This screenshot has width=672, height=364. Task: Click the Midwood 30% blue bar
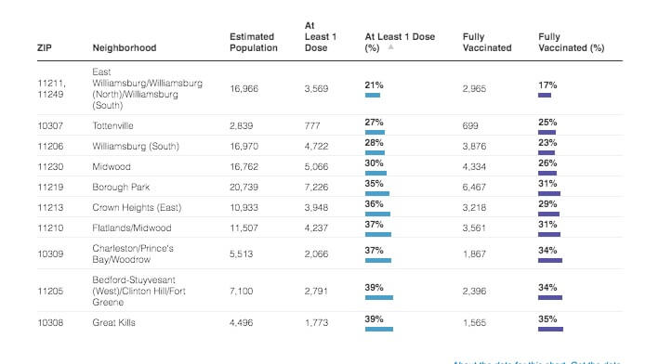(376, 173)
